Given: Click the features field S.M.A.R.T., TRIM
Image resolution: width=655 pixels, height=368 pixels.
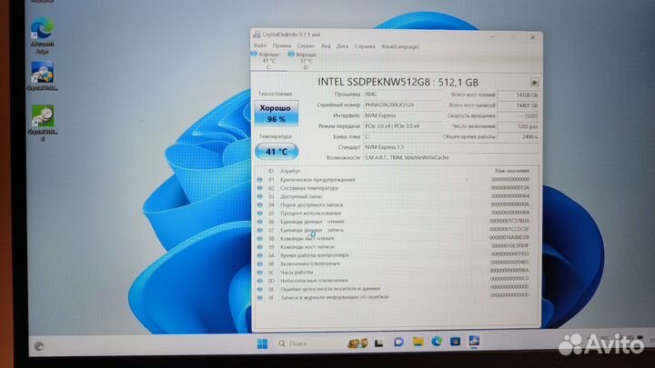Looking at the screenshot, I should (x=450, y=158).
